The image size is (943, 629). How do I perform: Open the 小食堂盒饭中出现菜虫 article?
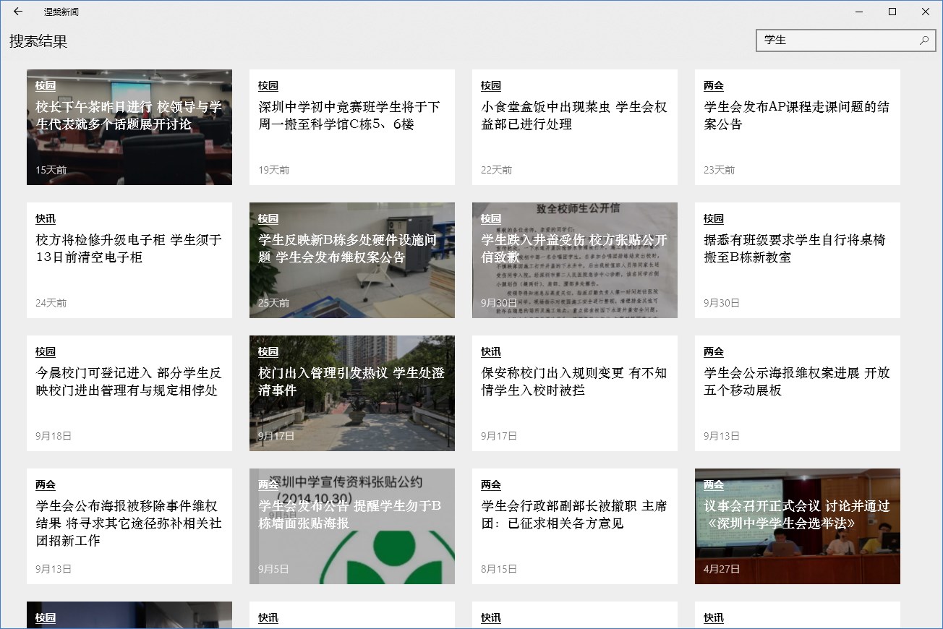tap(575, 127)
